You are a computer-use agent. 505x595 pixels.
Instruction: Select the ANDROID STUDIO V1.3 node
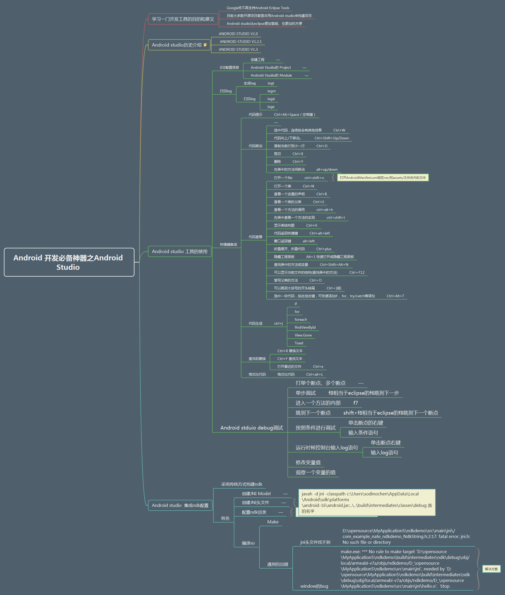(238, 49)
